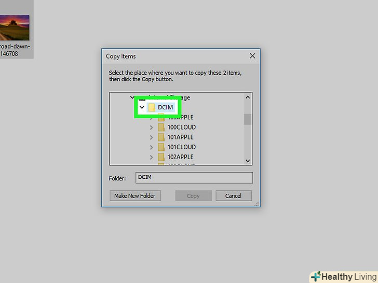The height and width of the screenshot is (283, 378).
Task: Select the road-dawn image thumbnail
Action: 15,27
